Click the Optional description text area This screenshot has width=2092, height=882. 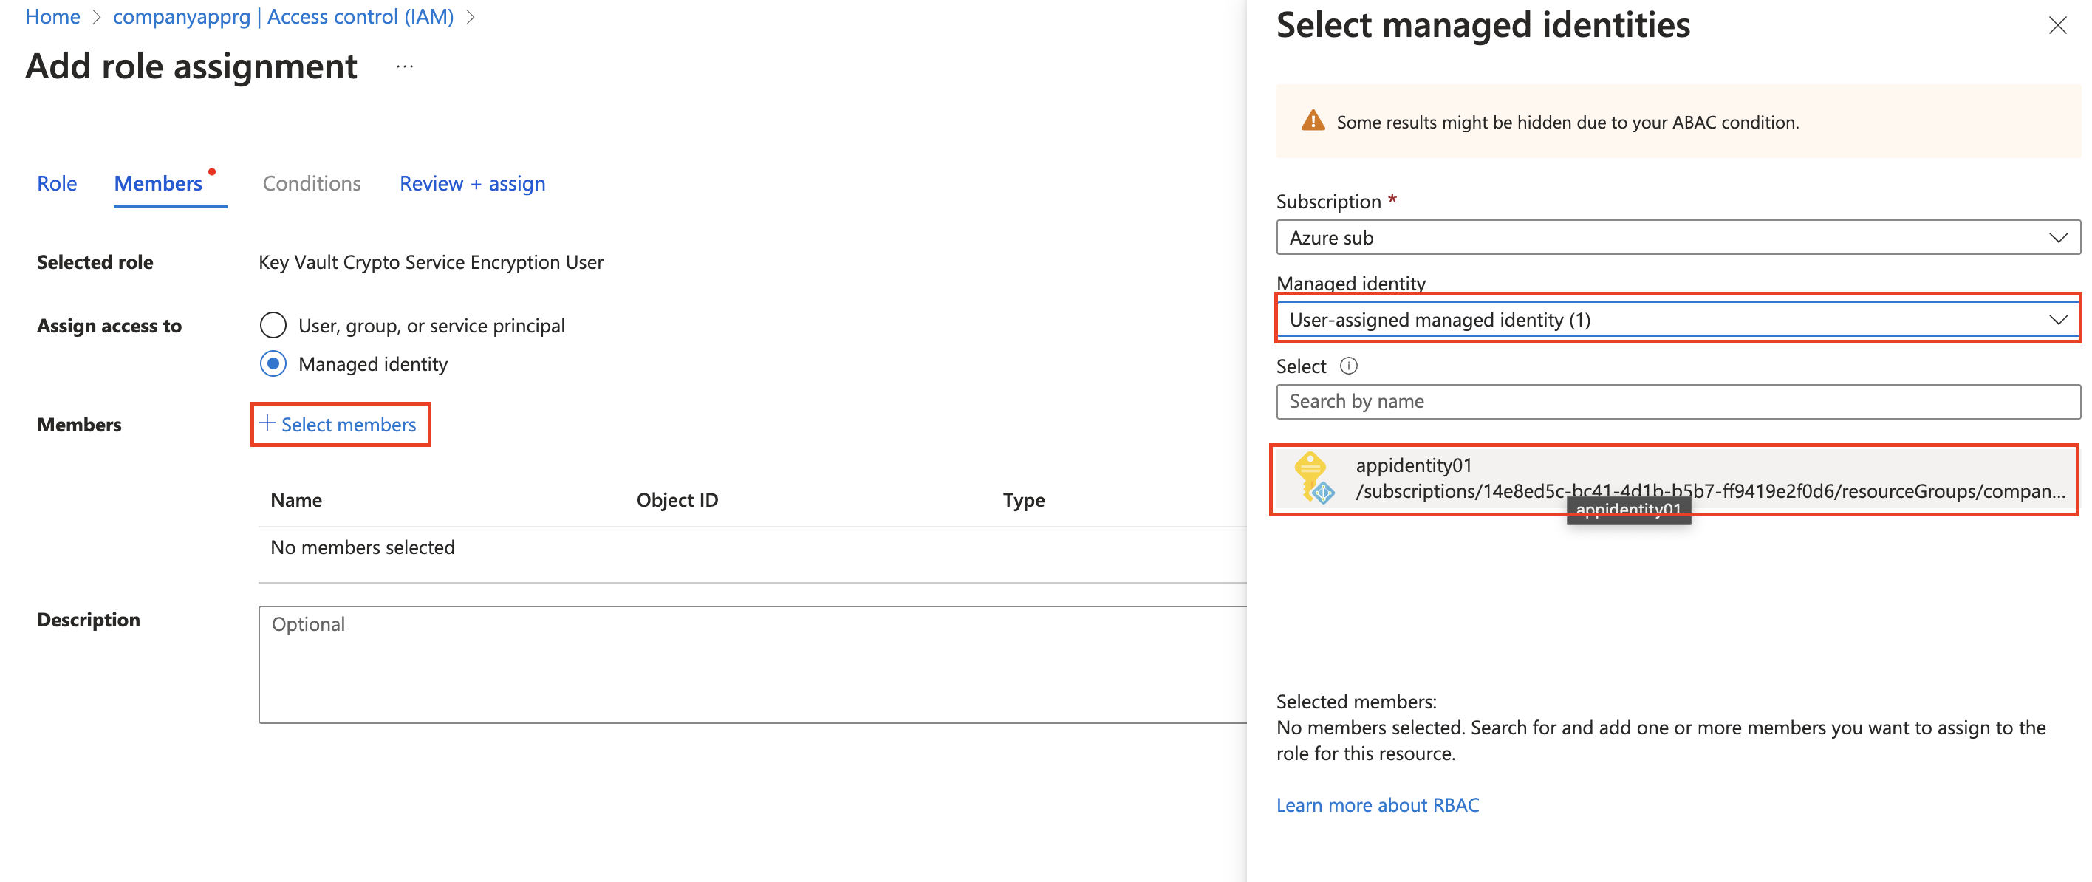(752, 664)
